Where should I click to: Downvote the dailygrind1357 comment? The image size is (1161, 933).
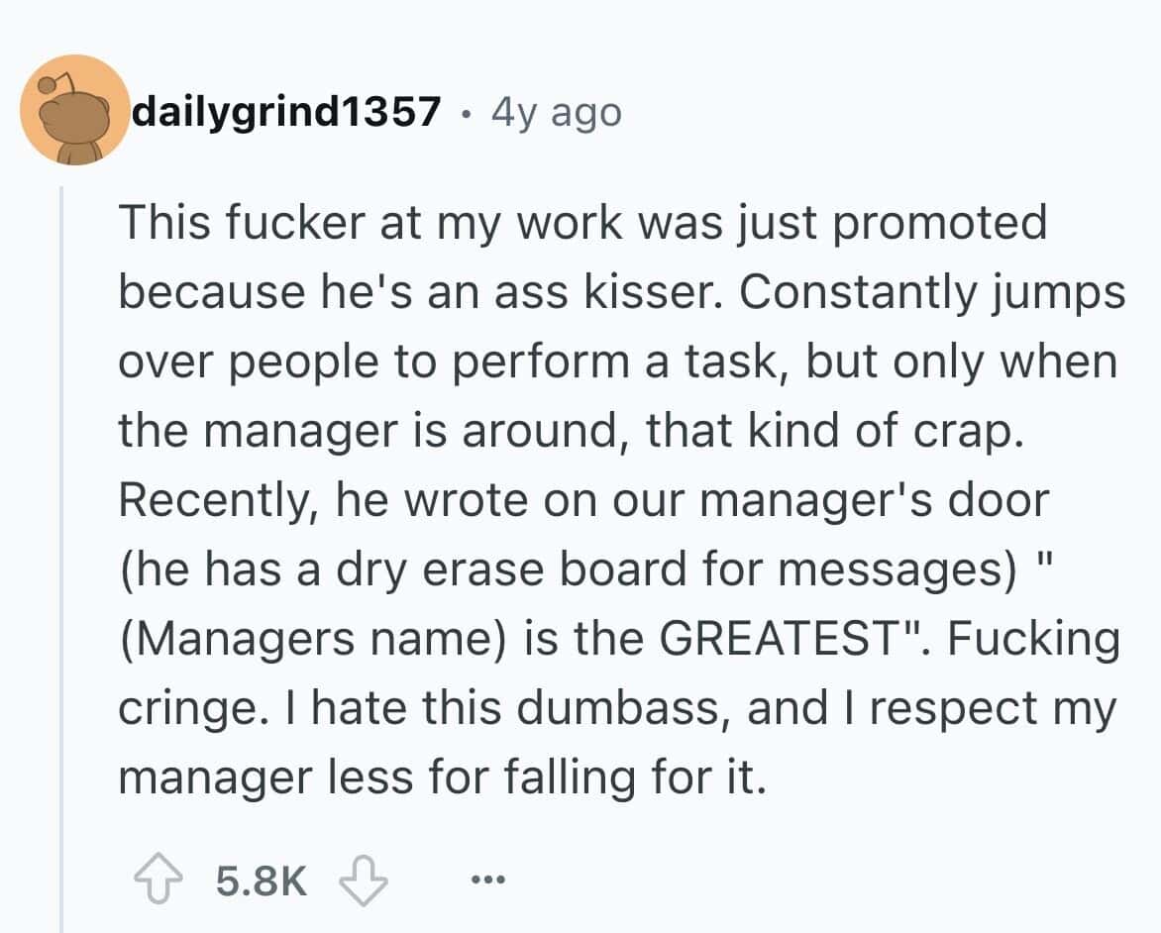click(x=363, y=879)
